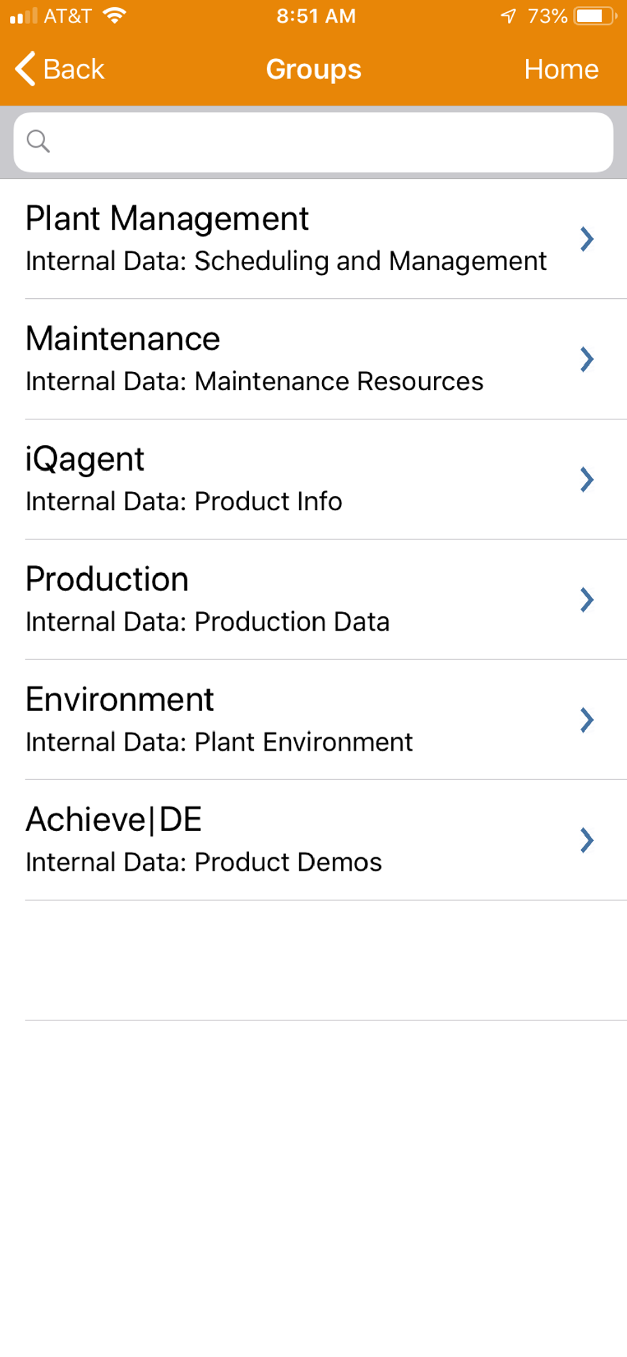This screenshot has width=627, height=1357.
Task: Expand Plant Management with its chevron
Action: pyautogui.click(x=587, y=239)
